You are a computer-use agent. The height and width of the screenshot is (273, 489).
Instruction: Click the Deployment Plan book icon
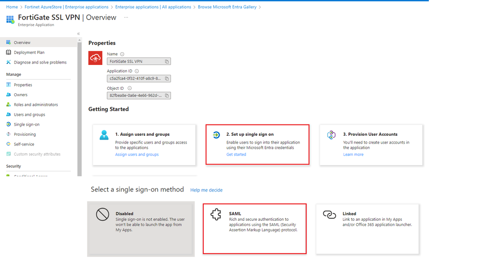coord(8,52)
